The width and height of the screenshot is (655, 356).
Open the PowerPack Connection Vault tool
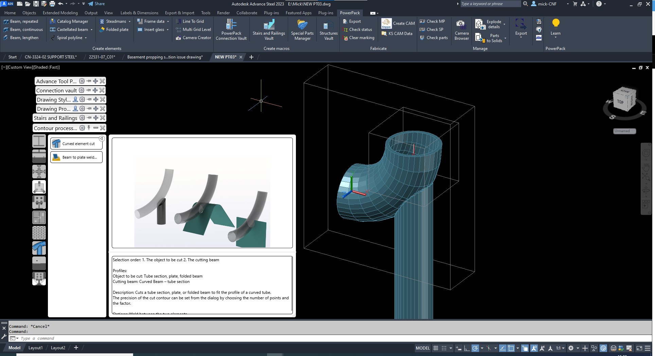(x=231, y=30)
